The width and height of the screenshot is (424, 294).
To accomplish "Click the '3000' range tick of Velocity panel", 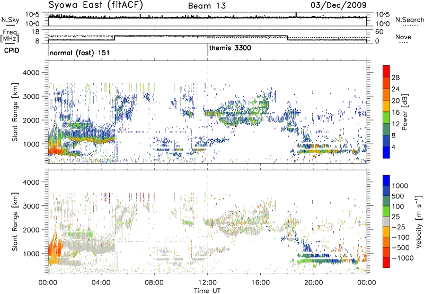I will pyautogui.click(x=31, y=206).
